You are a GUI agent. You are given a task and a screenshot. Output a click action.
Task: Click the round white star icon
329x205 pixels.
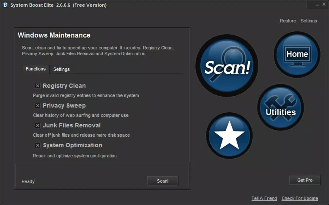click(x=229, y=136)
